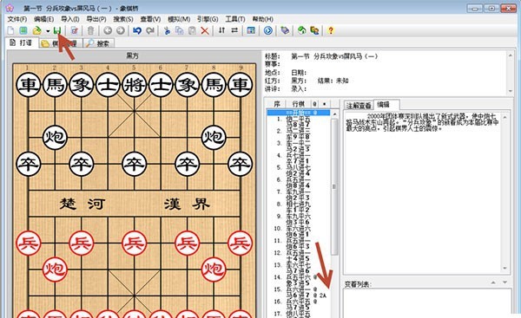Click the black 將 general piece
The width and height of the screenshot is (521, 318).
[x=135, y=85]
